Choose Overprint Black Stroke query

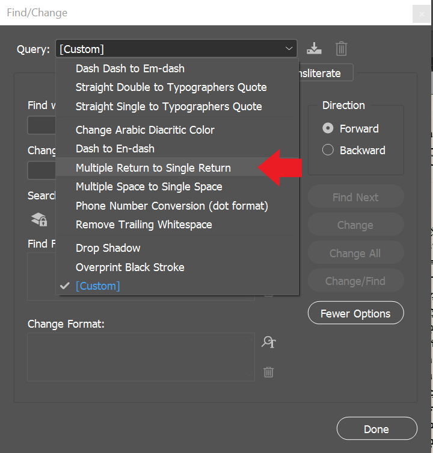point(130,267)
